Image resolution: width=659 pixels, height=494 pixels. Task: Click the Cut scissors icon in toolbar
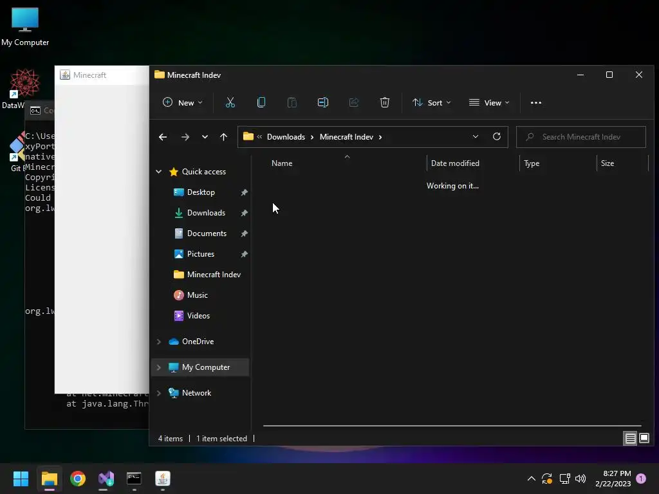230,102
